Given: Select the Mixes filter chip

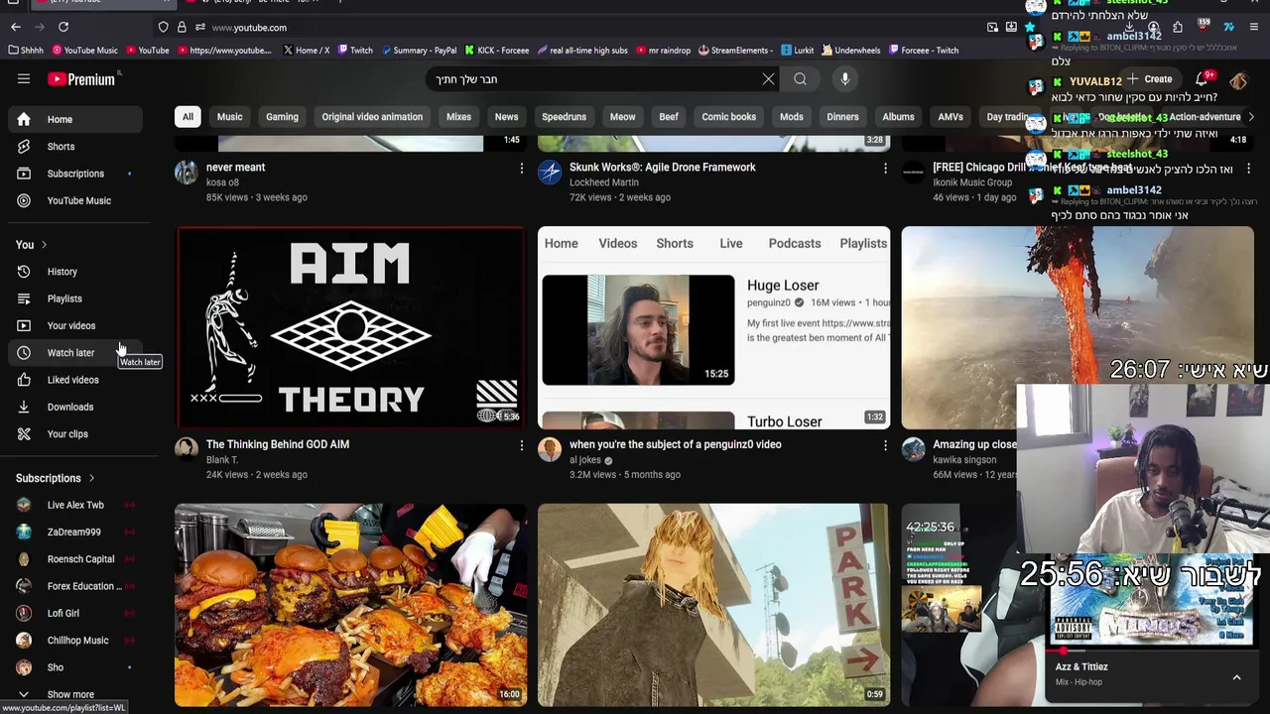Looking at the screenshot, I should pos(458,117).
